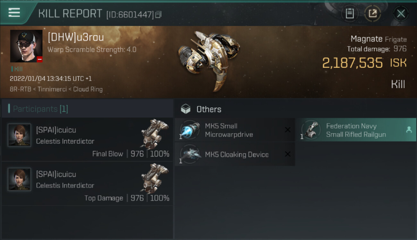Click the person icon on Railgun row
This screenshot has width=417, height=240.
[x=409, y=130]
